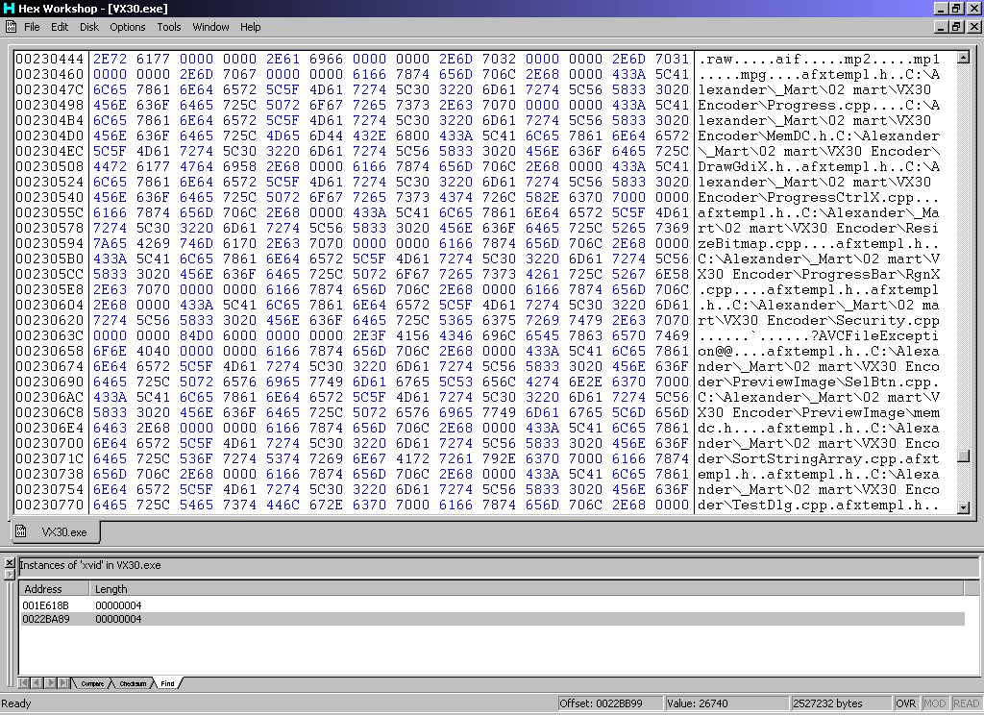
Task: Click the Hex Workshop icon in the title bar
Action: tap(8, 8)
